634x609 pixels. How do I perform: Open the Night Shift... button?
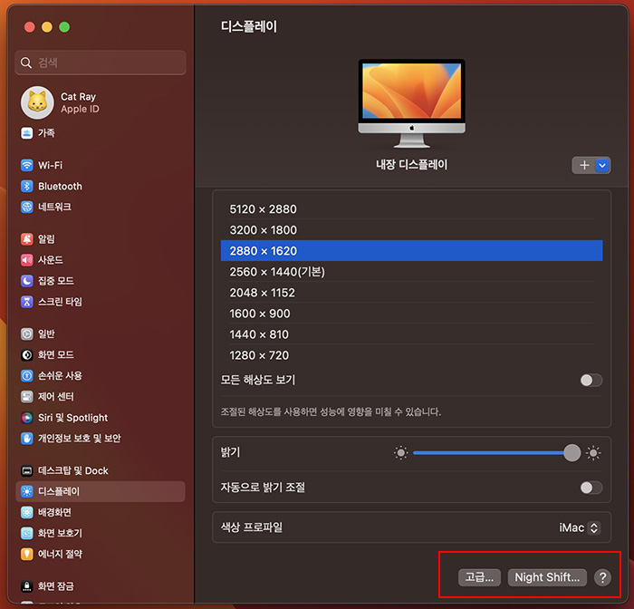pos(547,577)
